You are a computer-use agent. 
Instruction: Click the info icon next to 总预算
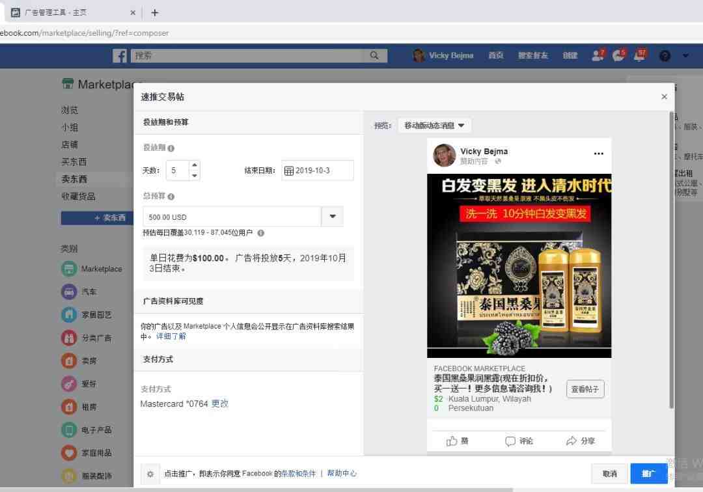(171, 197)
